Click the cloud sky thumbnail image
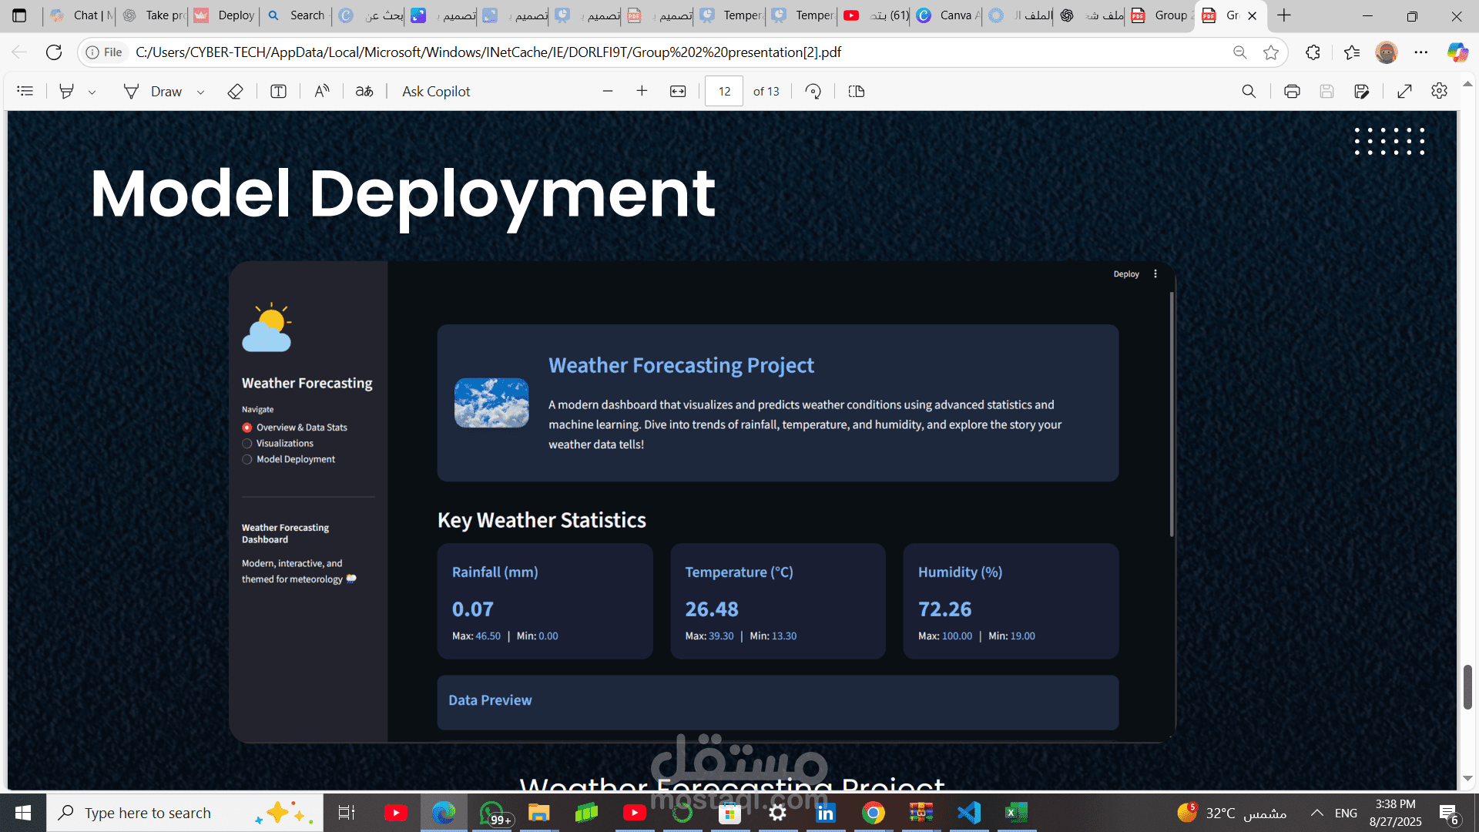The width and height of the screenshot is (1479, 832). point(491,403)
